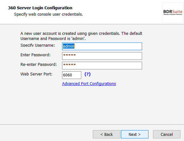Image resolution: width=184 pixels, height=141 pixels.
Task: Click inside the Enter Password field
Action: click(x=102, y=56)
